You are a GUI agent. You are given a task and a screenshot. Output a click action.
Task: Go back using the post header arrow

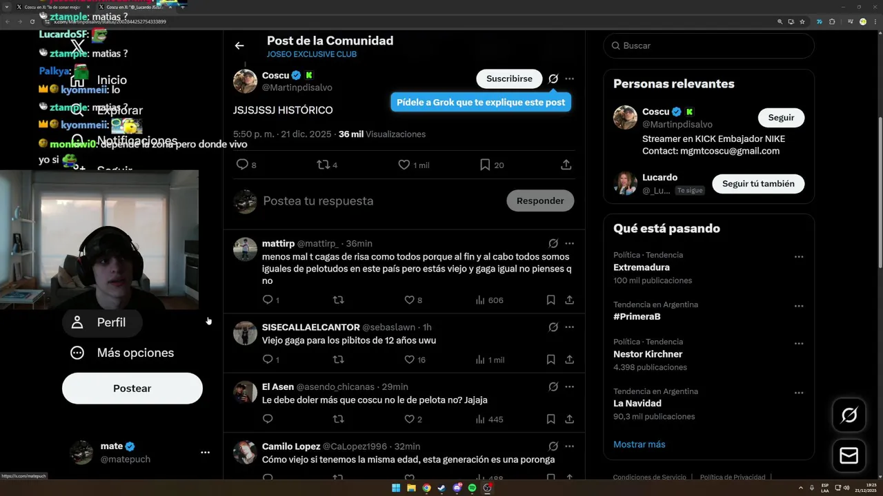(x=239, y=45)
